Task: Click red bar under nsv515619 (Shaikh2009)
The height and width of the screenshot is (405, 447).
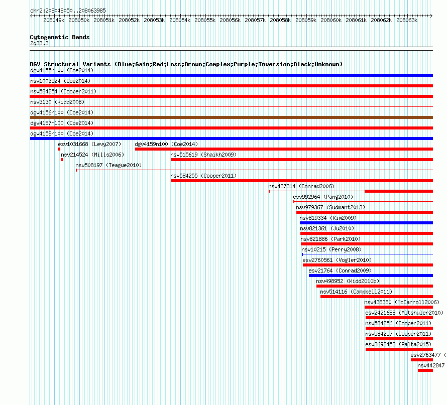Action: [x=302, y=160]
